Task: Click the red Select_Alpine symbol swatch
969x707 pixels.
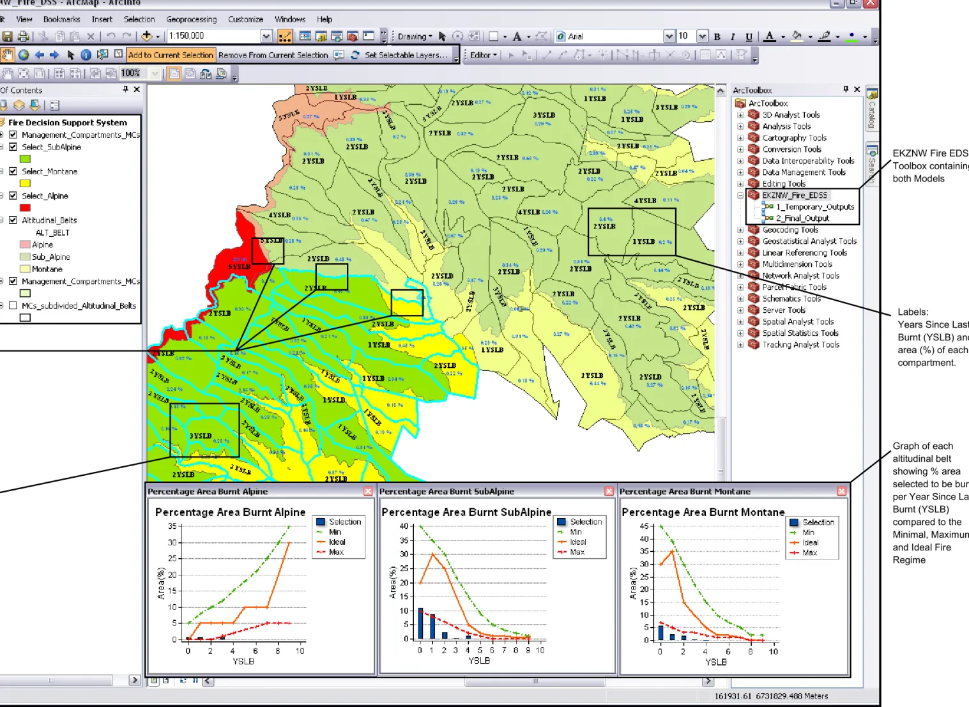Action: point(25,208)
